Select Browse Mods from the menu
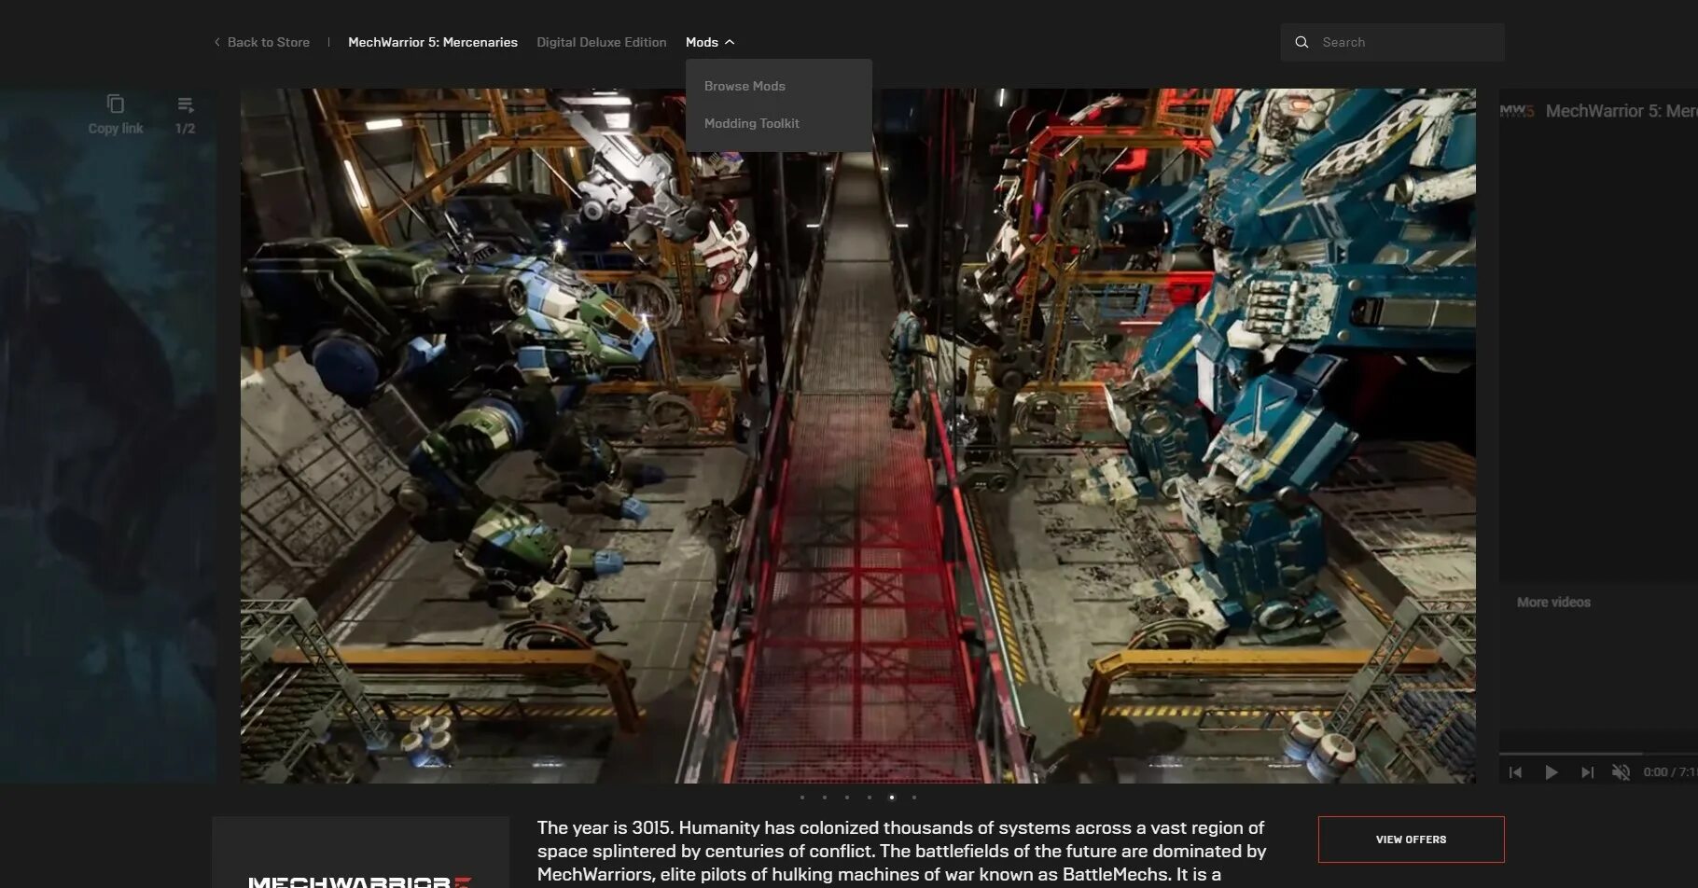 (x=745, y=86)
